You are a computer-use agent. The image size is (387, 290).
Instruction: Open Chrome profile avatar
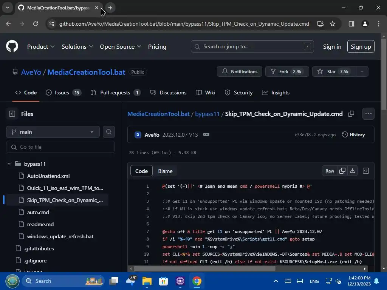click(x=365, y=24)
